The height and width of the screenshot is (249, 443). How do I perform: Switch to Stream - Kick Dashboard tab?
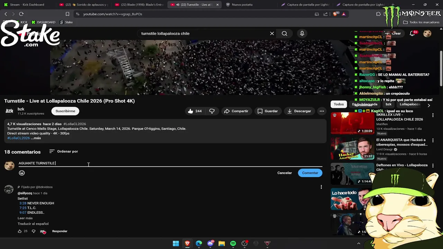click(x=26, y=4)
